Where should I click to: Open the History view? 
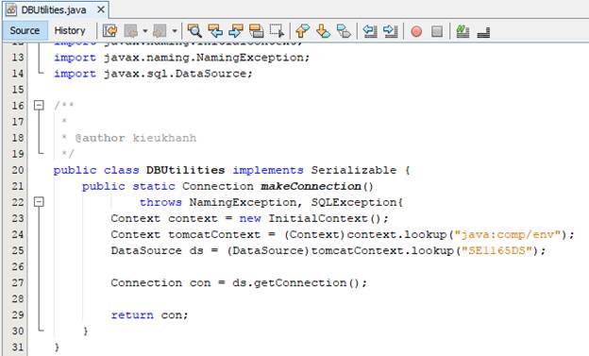tap(70, 31)
